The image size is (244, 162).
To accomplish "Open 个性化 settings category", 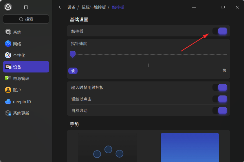I will (26, 55).
